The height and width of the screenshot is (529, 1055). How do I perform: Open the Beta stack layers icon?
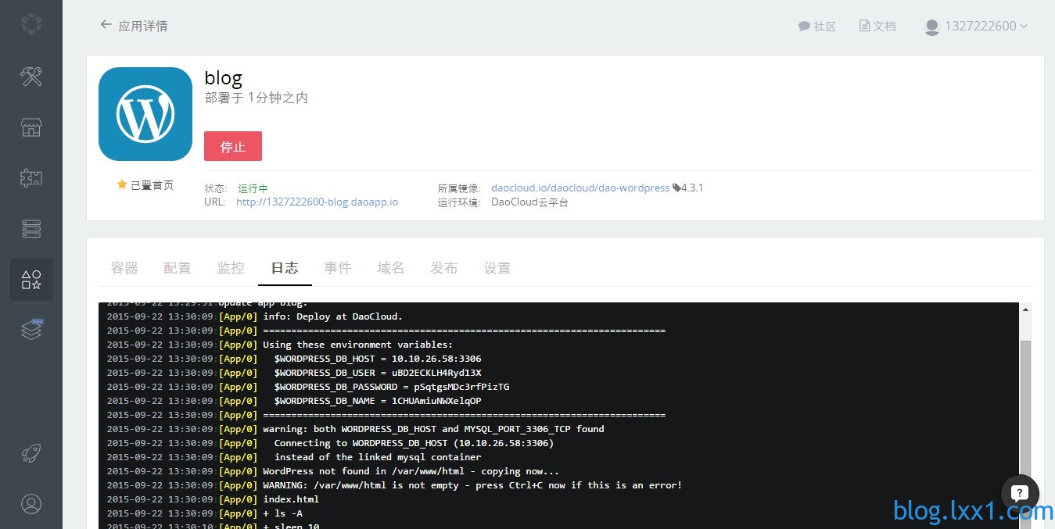31,330
